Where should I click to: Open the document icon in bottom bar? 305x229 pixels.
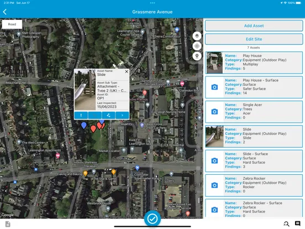8,224
